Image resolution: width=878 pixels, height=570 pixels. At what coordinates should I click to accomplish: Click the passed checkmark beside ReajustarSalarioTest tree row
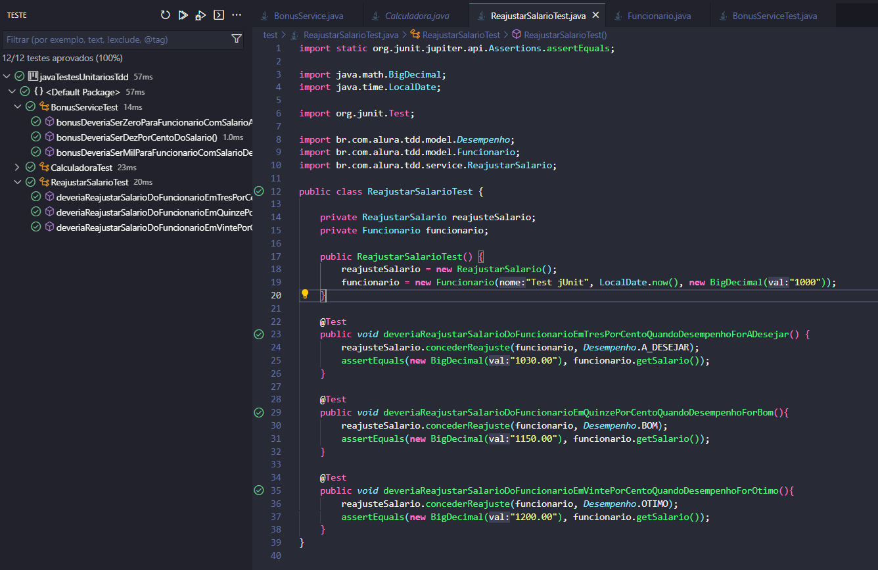pyautogui.click(x=30, y=182)
